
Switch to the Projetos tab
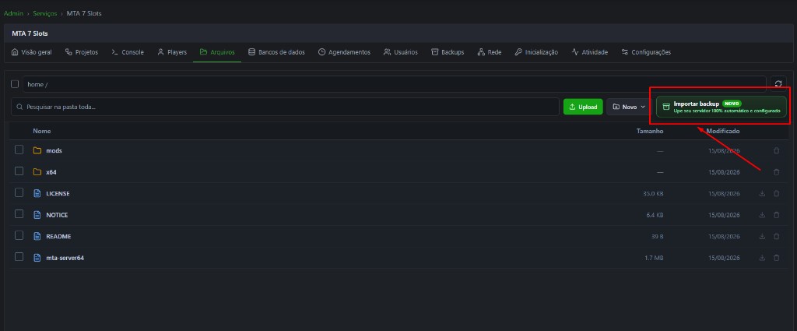pyautogui.click(x=81, y=52)
